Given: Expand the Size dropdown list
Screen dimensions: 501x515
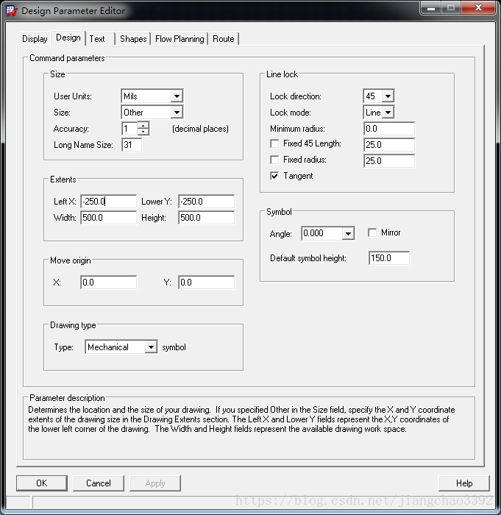Looking at the screenshot, I should pyautogui.click(x=176, y=113).
